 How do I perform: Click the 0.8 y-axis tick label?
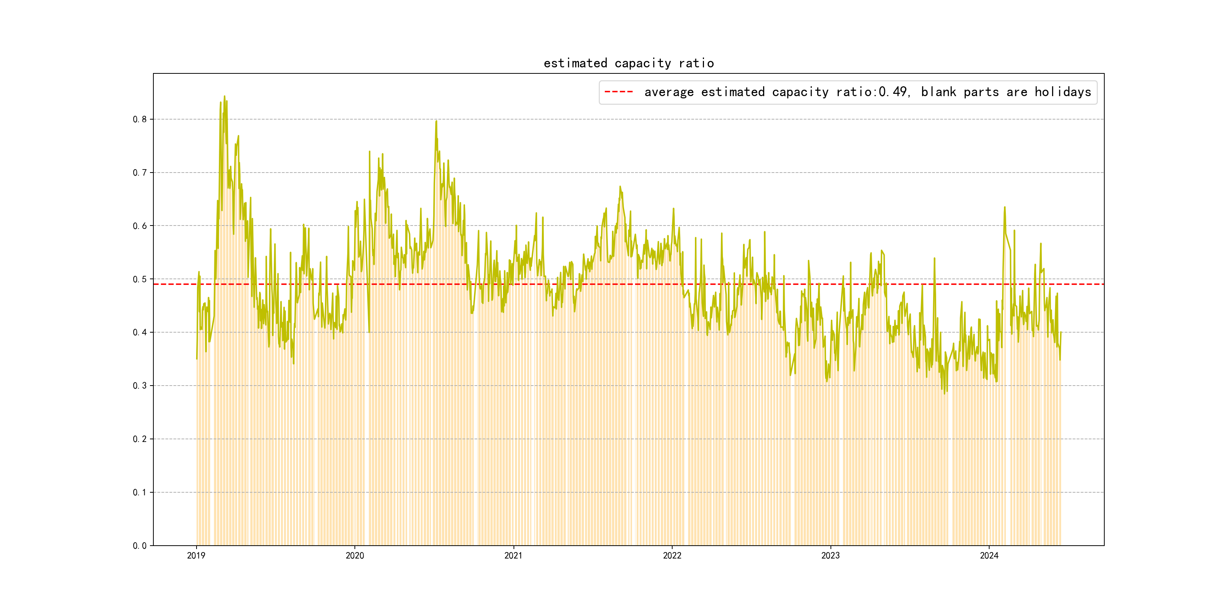(x=140, y=120)
